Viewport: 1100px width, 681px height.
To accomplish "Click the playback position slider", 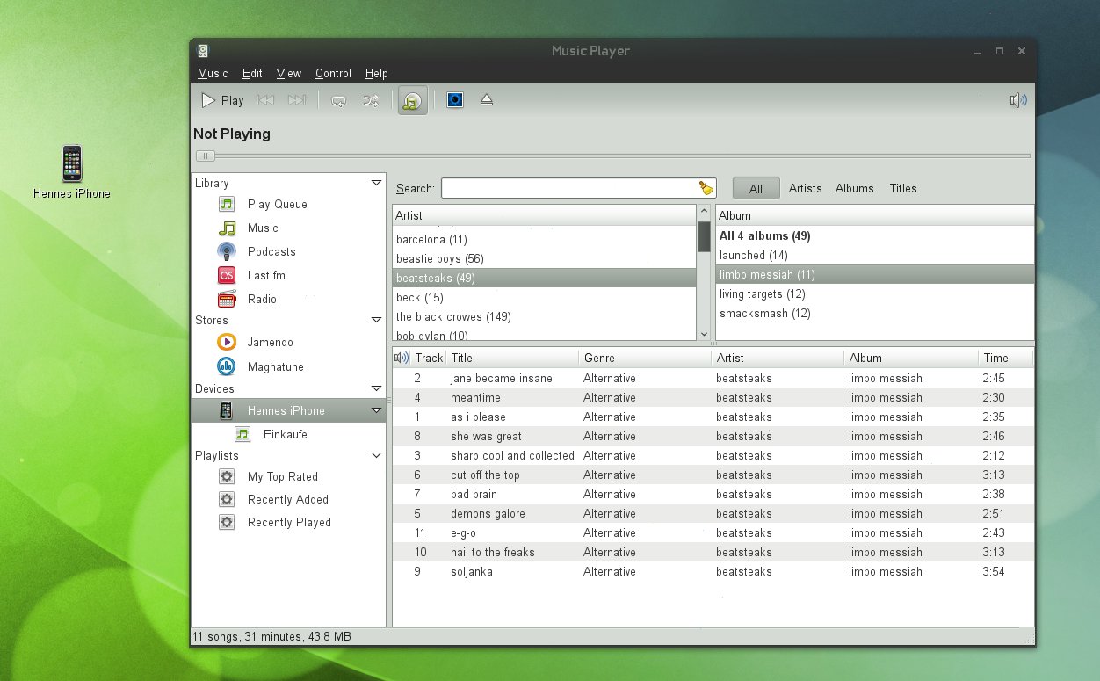I will coord(205,156).
